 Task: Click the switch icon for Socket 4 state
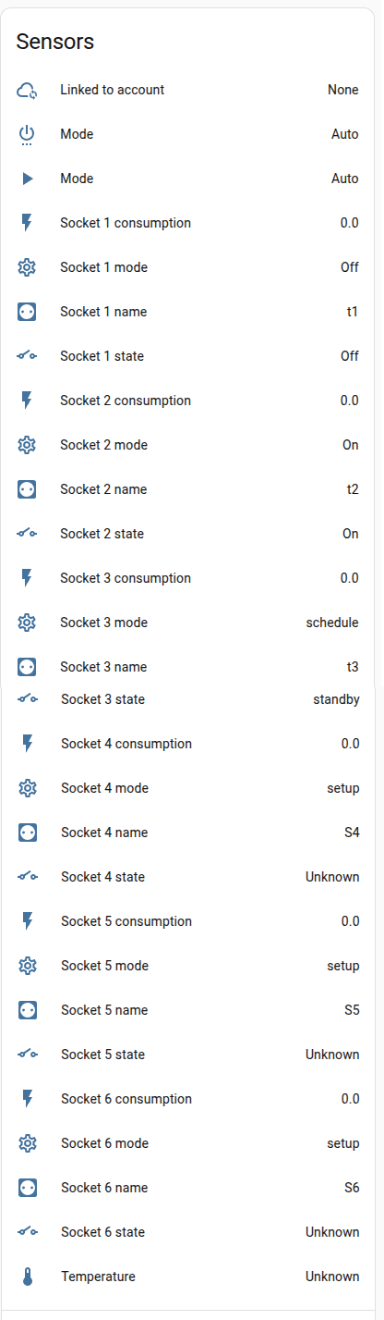tap(28, 877)
